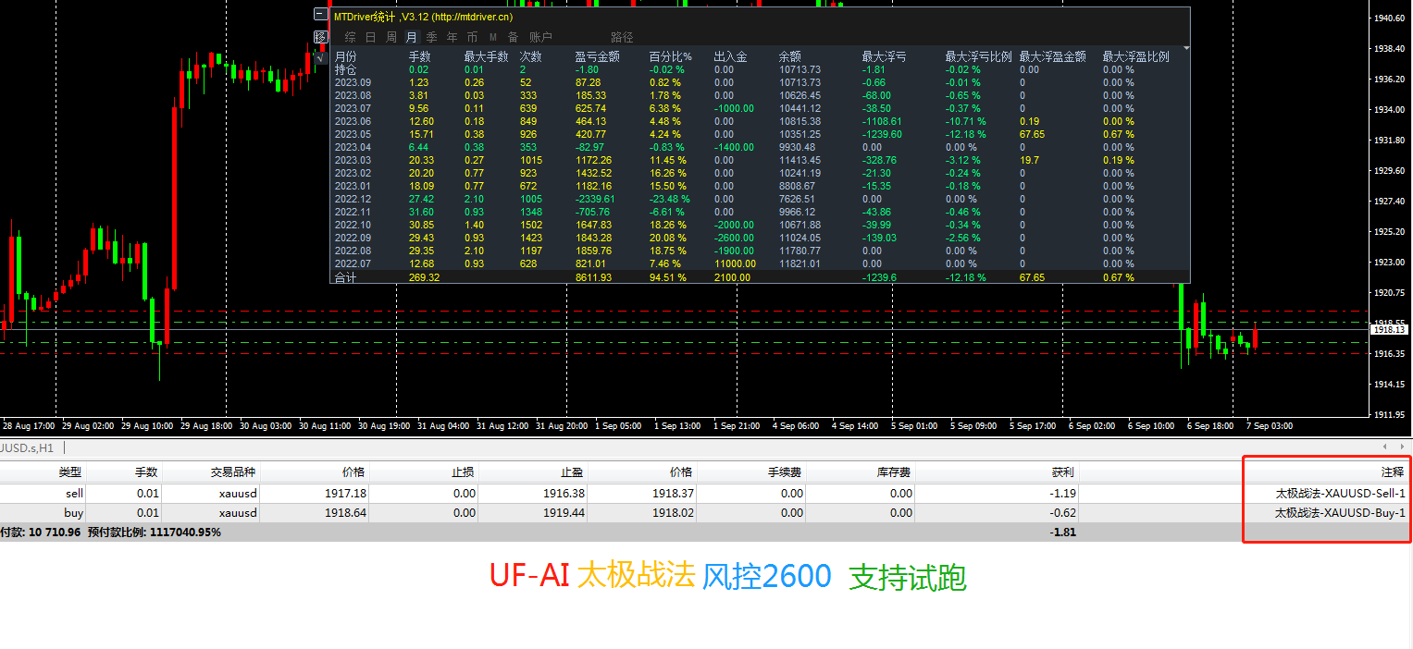Click open price 1917.18 in sell row

pyautogui.click(x=344, y=494)
